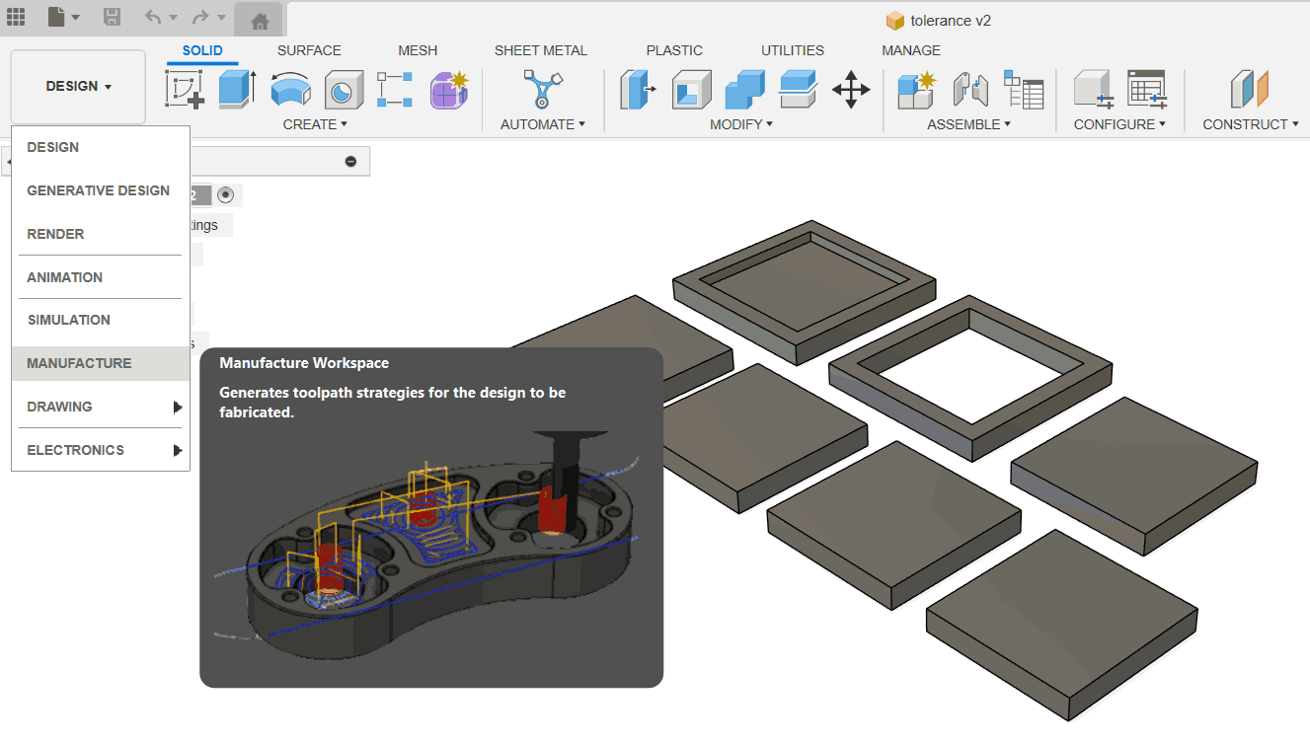
Task: Switch to the UTILITIES ribbon tab
Action: click(793, 50)
